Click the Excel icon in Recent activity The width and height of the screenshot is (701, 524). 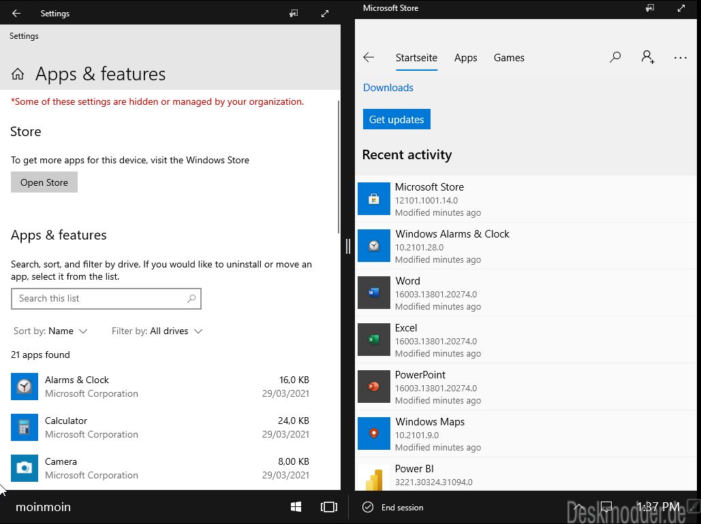[374, 340]
